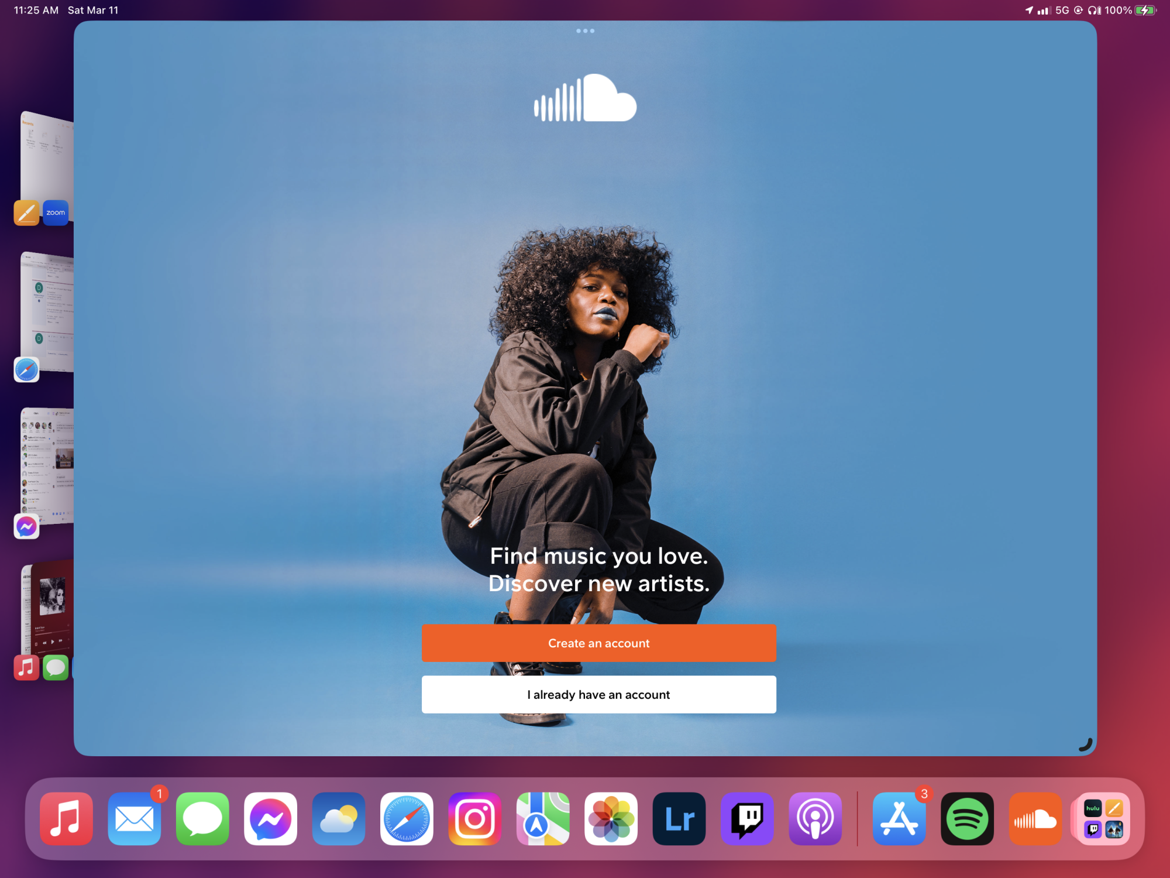Viewport: 1170px width, 878px height.
Task: Launch Safari from the dock
Action: pos(407,818)
